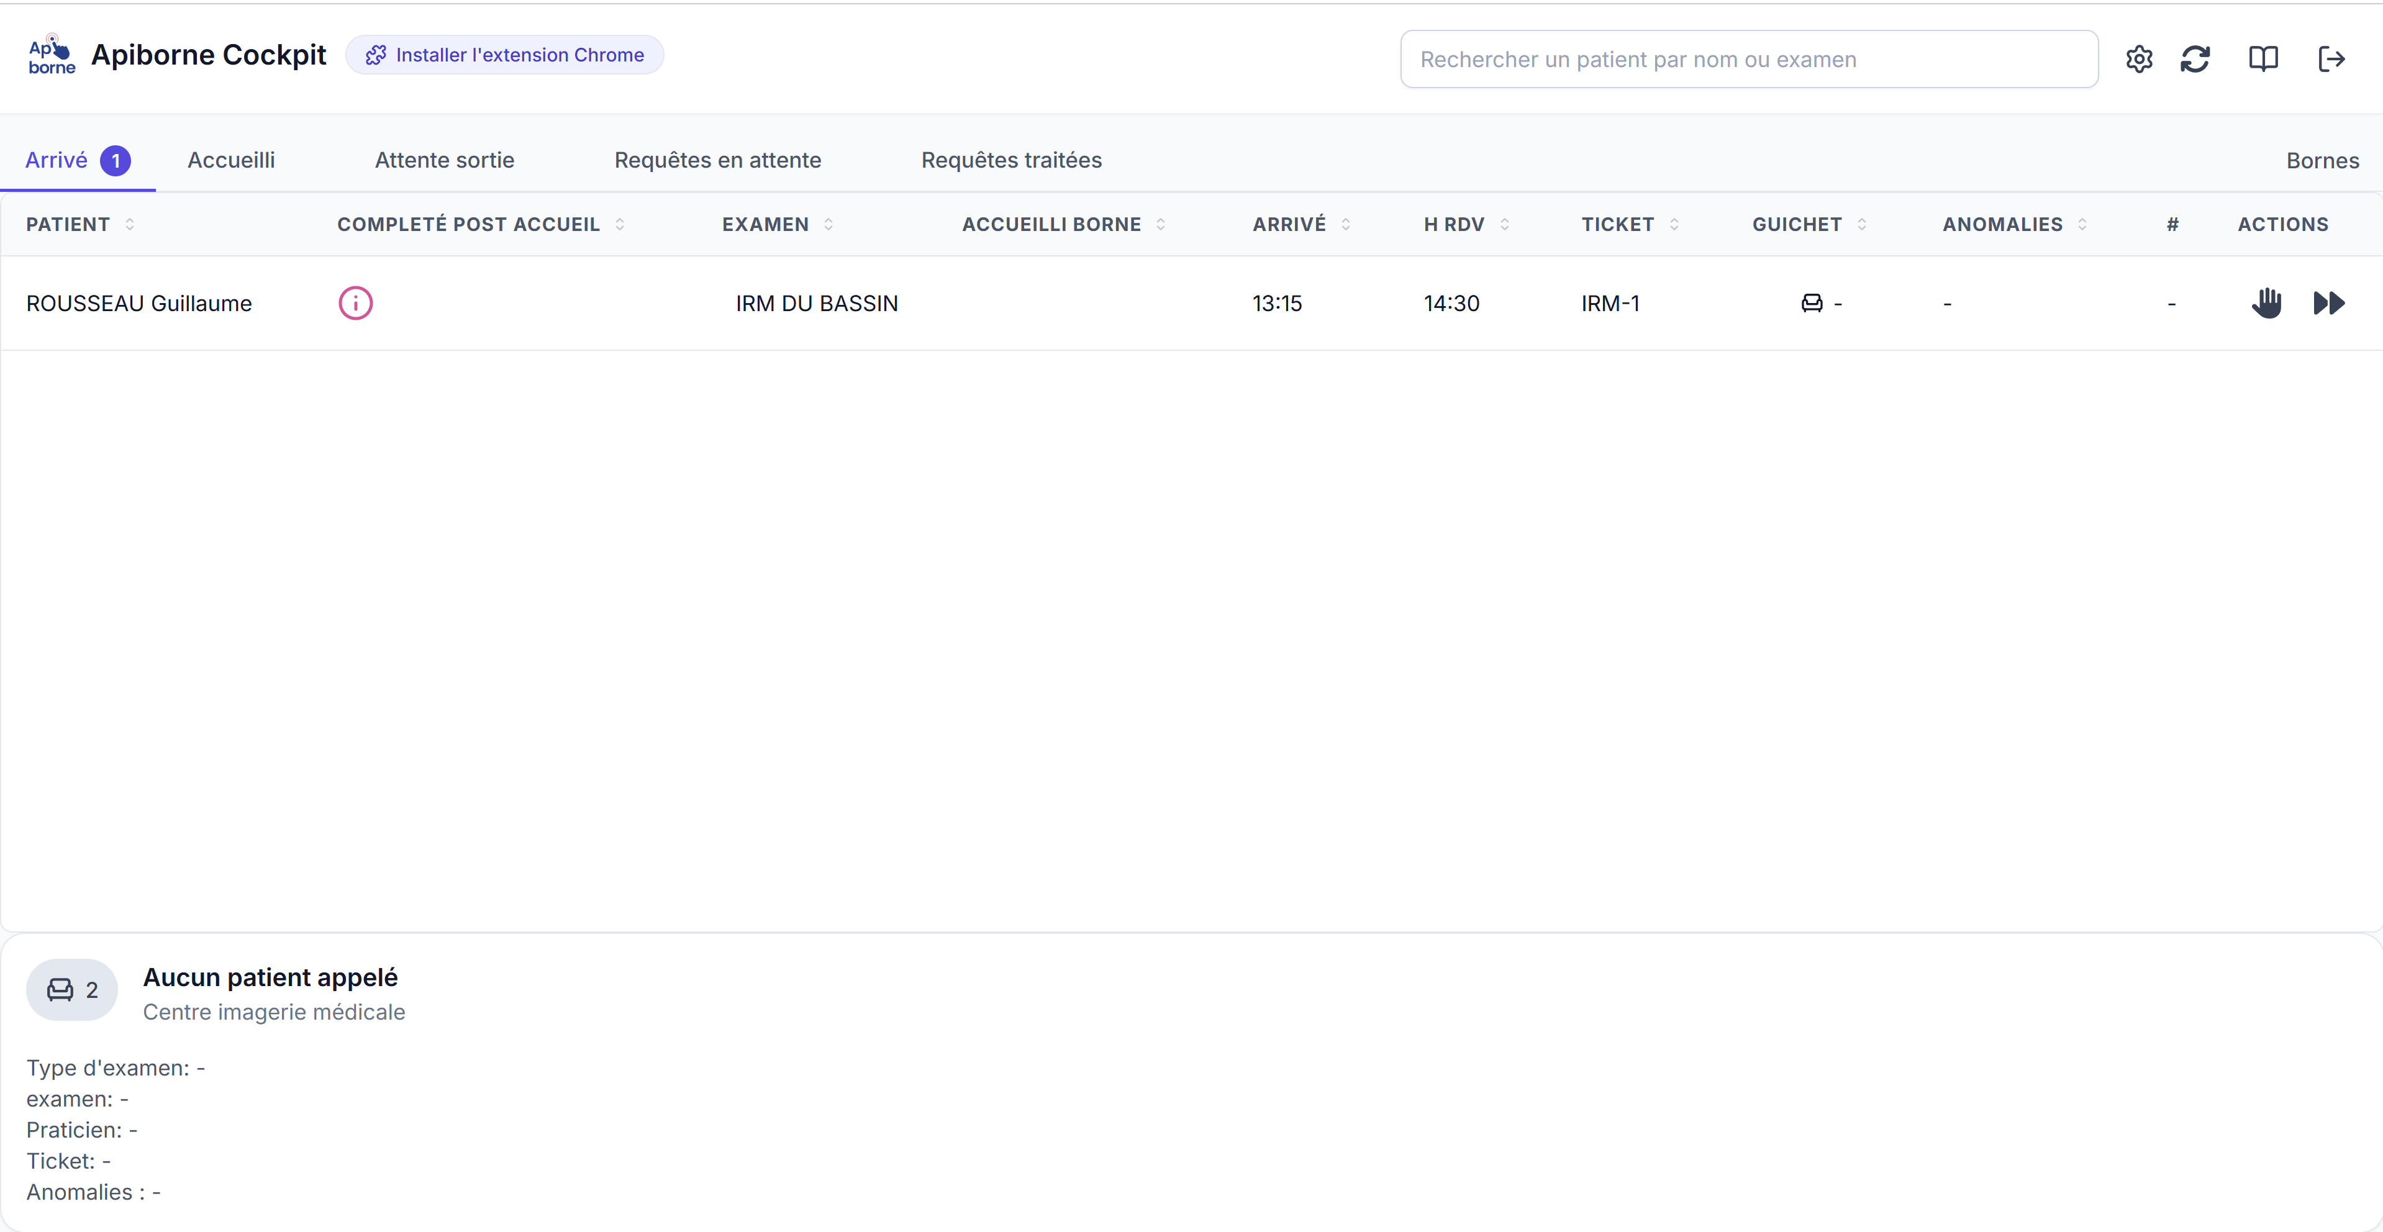The height and width of the screenshot is (1232, 2383).
Task: Click the guichet 2 seat badge
Action: (x=72, y=990)
